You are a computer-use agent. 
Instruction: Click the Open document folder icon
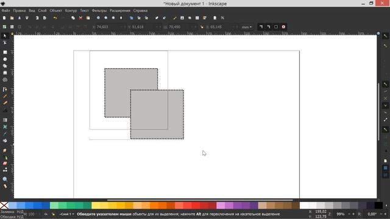pos(12,18)
